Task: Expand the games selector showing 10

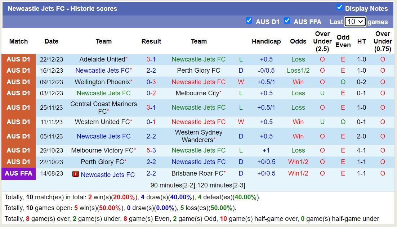Action: [x=355, y=22]
